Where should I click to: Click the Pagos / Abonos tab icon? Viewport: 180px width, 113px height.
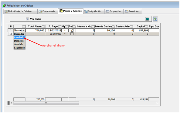(61, 11)
